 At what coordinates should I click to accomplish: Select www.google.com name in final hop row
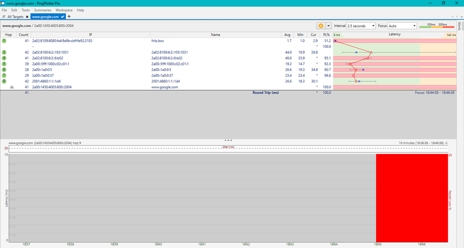[165, 87]
